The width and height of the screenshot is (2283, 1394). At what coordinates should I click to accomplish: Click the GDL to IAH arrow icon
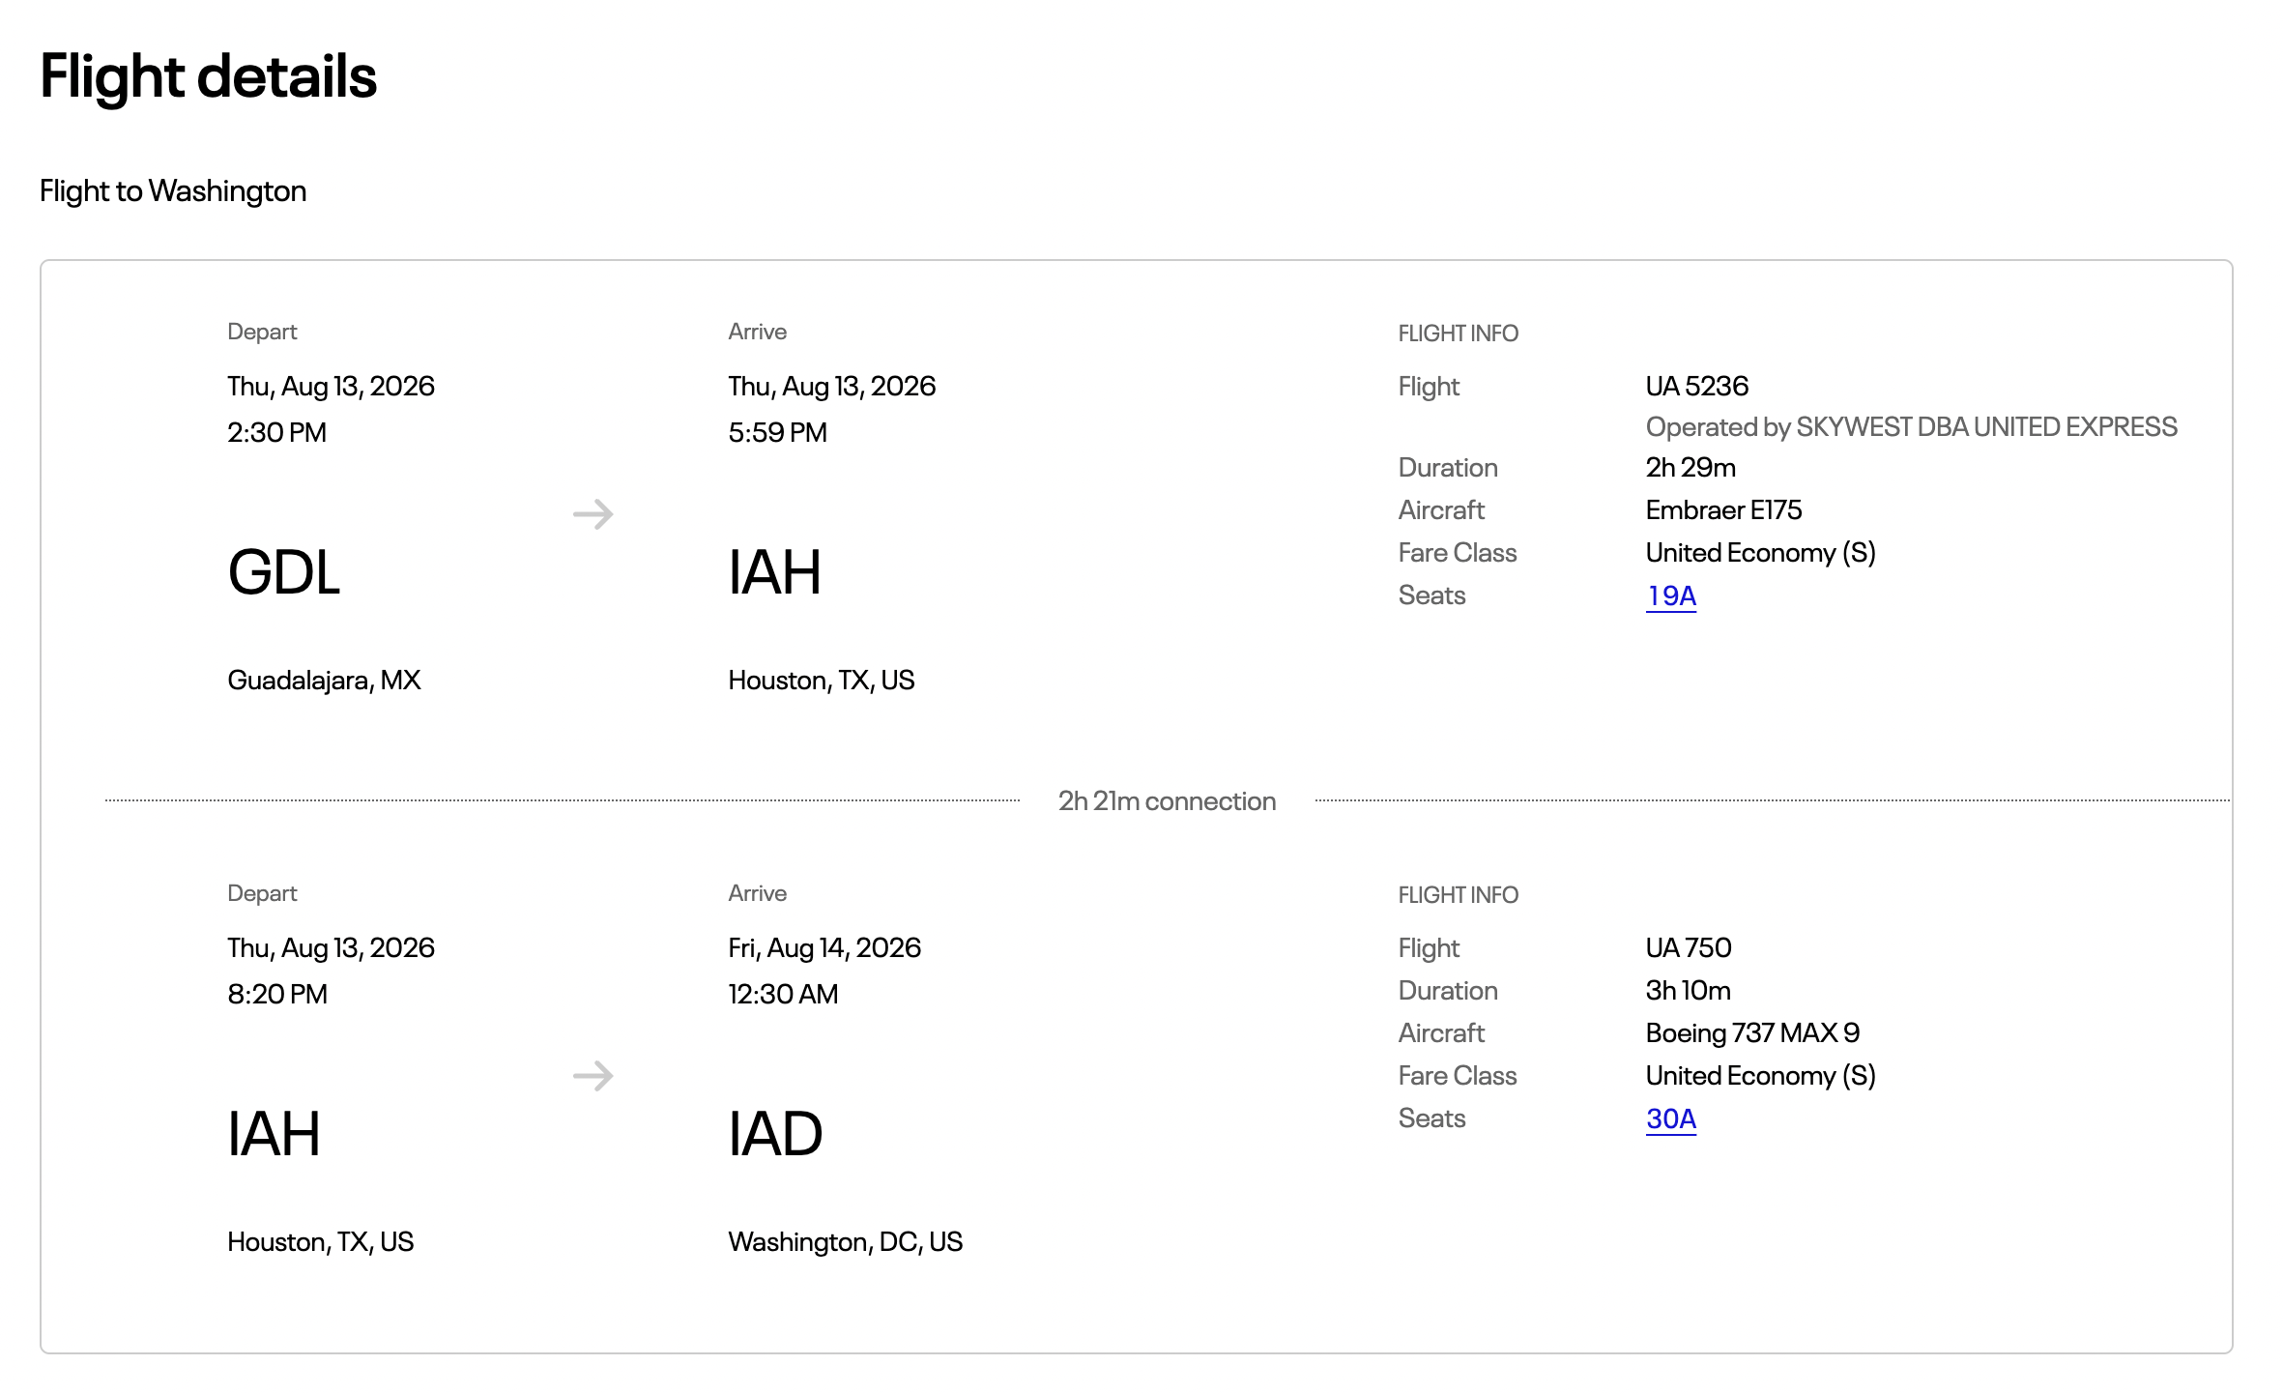click(x=593, y=514)
